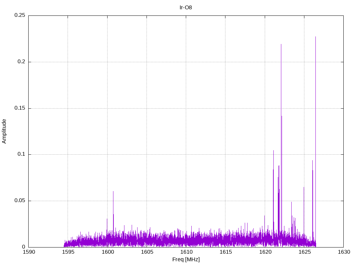Select the Amplitude y-axis label
This screenshot has height=264, width=353.
click(4, 131)
